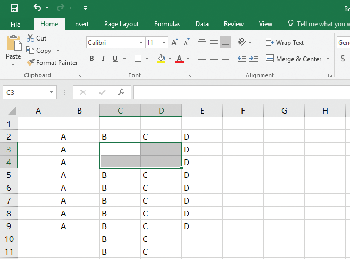Click the Enter checkmark icon in formula bar

coord(102,92)
